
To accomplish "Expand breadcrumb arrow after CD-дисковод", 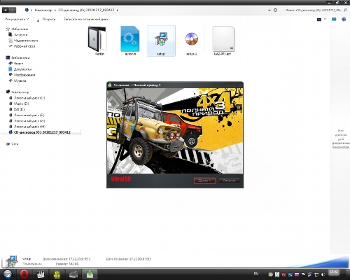I will (x=117, y=10).
